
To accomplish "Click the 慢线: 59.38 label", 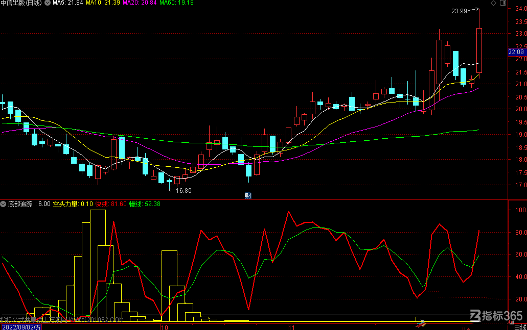I will click(x=145, y=204).
